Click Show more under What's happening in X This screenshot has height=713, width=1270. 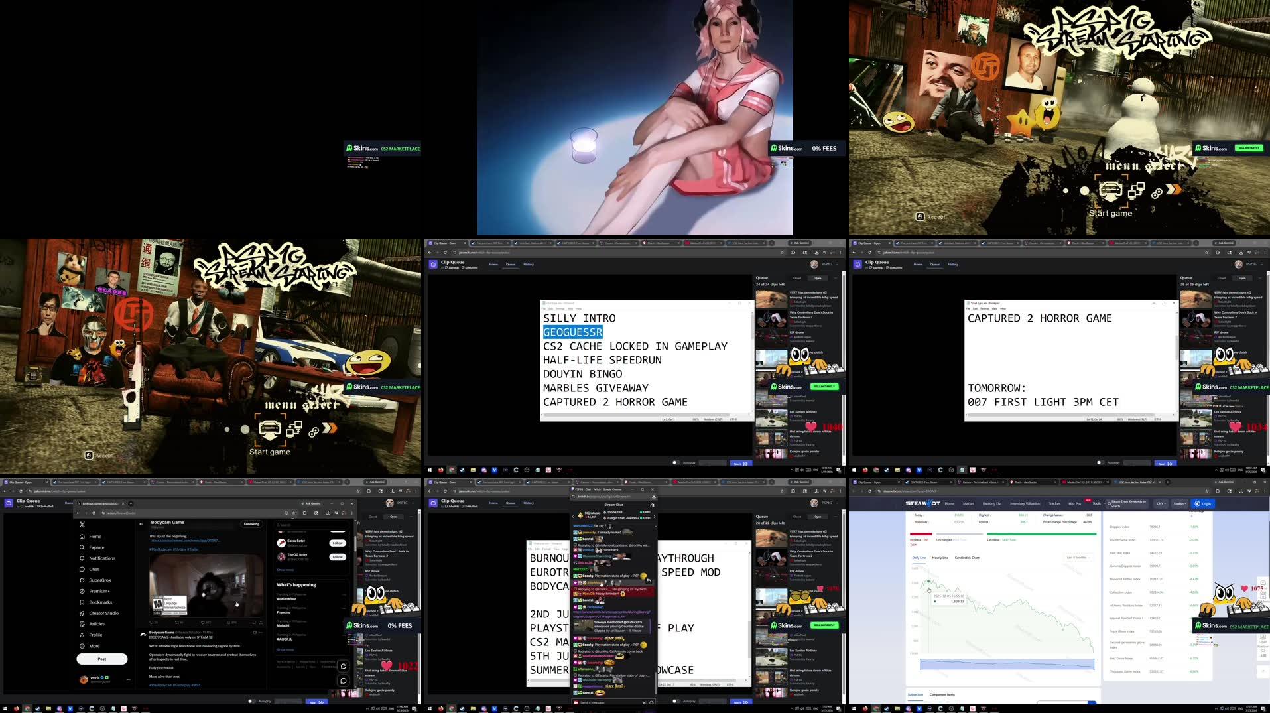point(285,649)
